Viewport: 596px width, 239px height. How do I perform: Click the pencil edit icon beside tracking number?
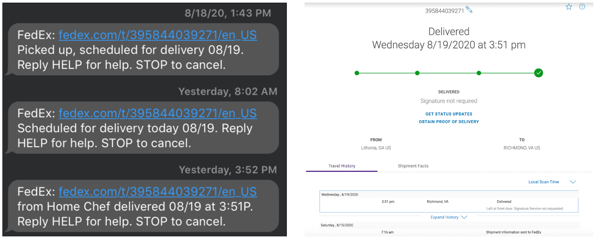tap(469, 10)
